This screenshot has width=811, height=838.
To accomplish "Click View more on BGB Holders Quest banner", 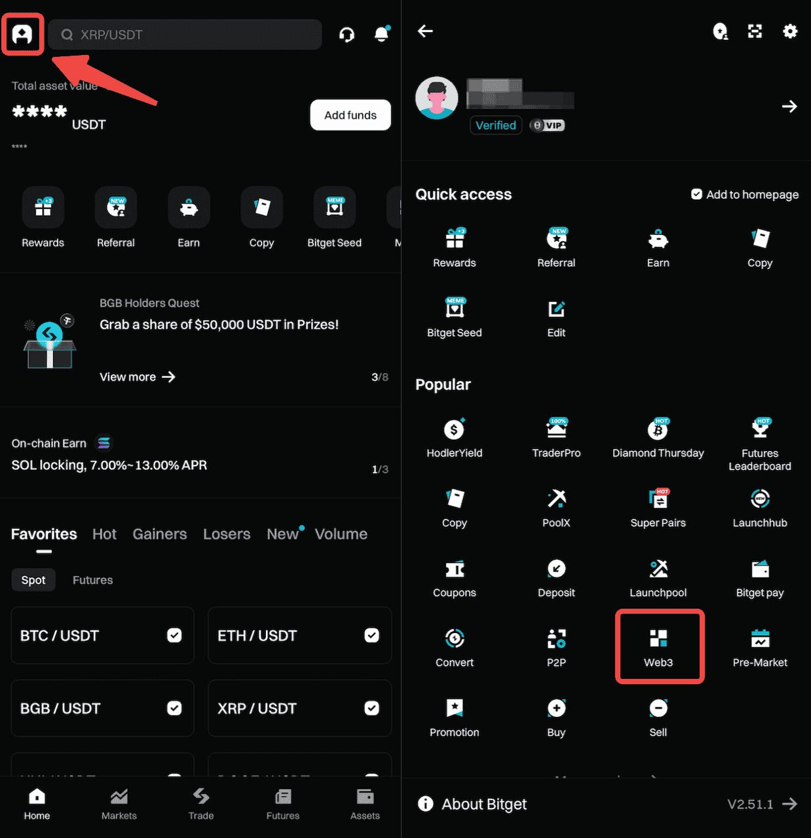I will 138,377.
